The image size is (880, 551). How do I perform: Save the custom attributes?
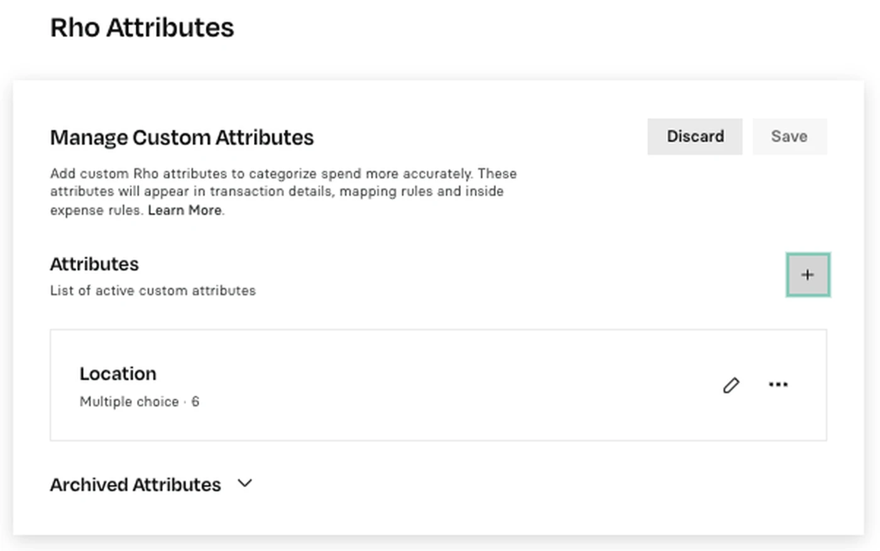[789, 136]
